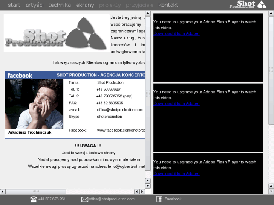Click the Skype name shotproduction

pos(109,117)
